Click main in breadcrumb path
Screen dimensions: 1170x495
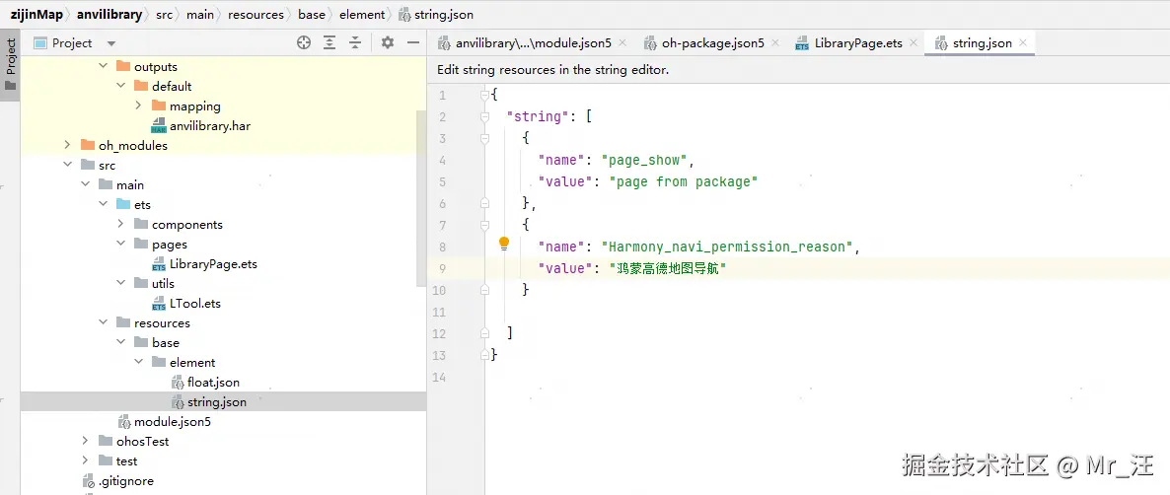click(x=200, y=14)
